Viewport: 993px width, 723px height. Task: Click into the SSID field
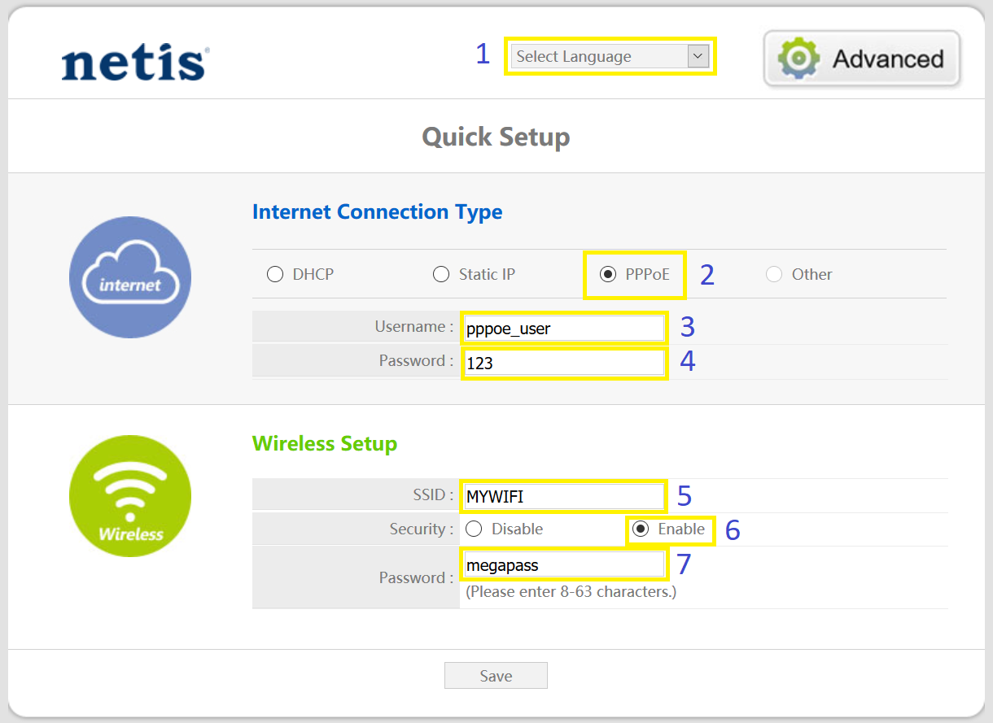[x=564, y=496]
